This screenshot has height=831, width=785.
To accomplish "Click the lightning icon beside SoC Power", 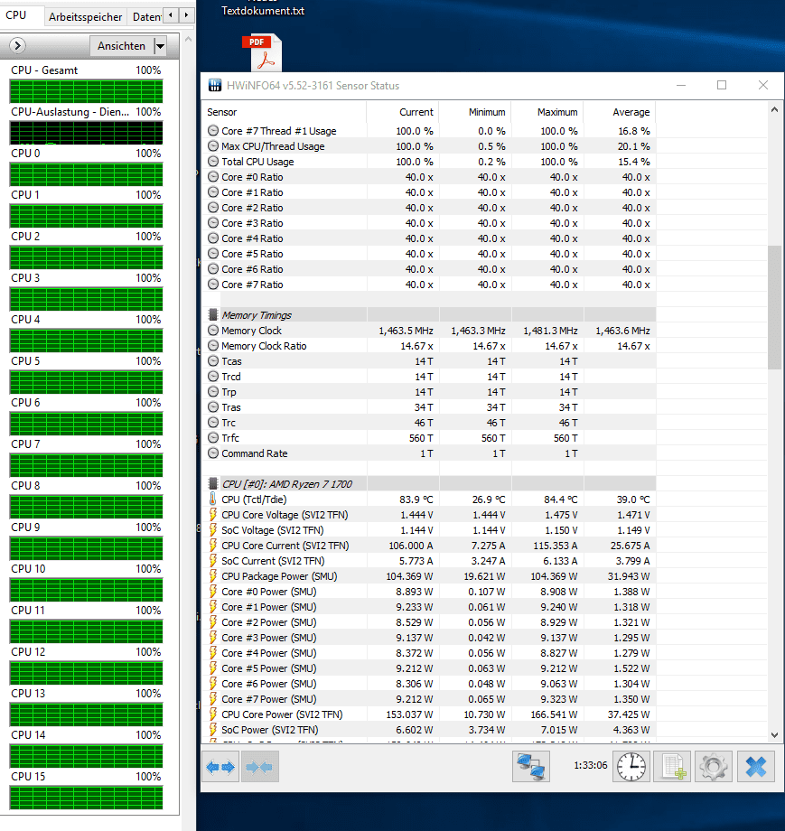I will point(213,729).
